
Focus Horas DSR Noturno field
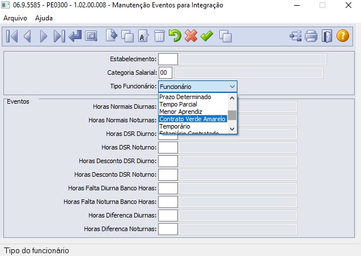tap(168, 147)
